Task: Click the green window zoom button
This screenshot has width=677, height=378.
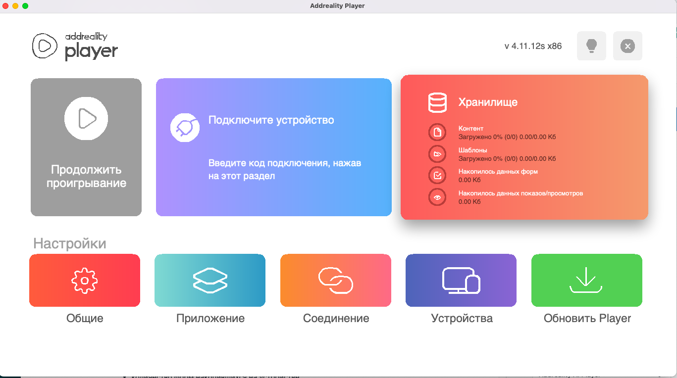Action: pos(25,6)
